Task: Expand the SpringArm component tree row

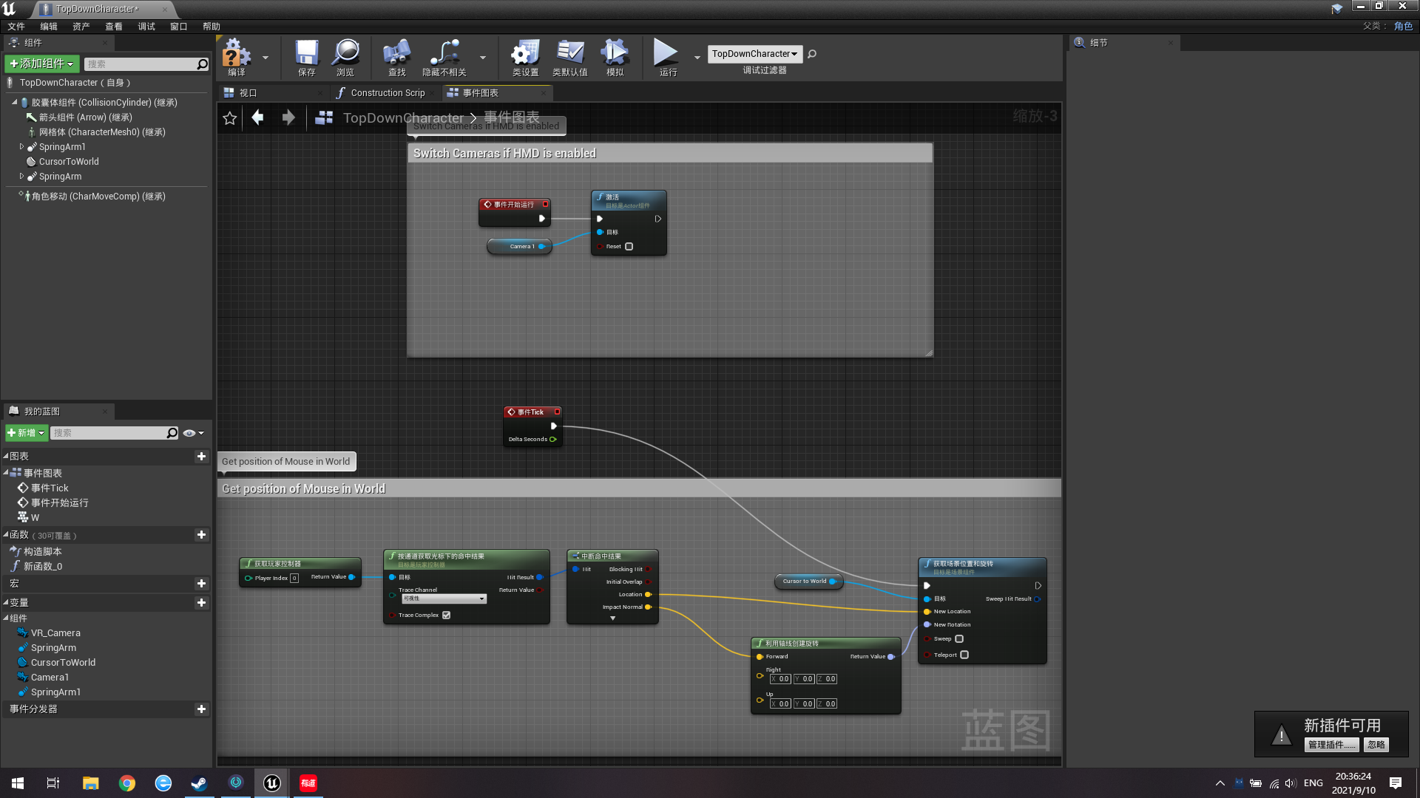Action: coord(21,177)
